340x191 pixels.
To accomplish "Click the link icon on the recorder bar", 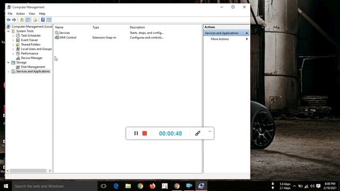I will 198,133.
